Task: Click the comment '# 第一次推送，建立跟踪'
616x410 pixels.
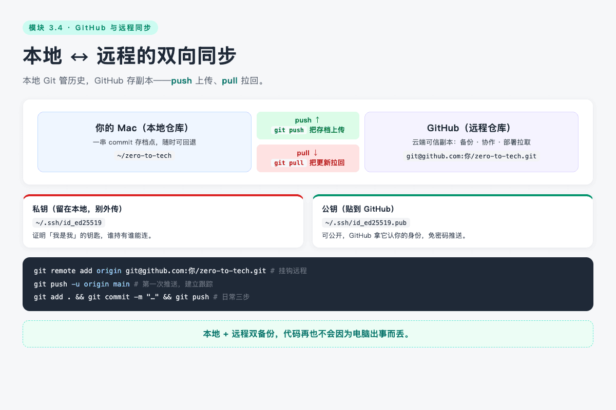Action: [174, 284]
